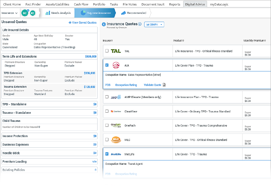
Task: Open AIA Occupation Rating link
Action: pyautogui.click(x=126, y=85)
